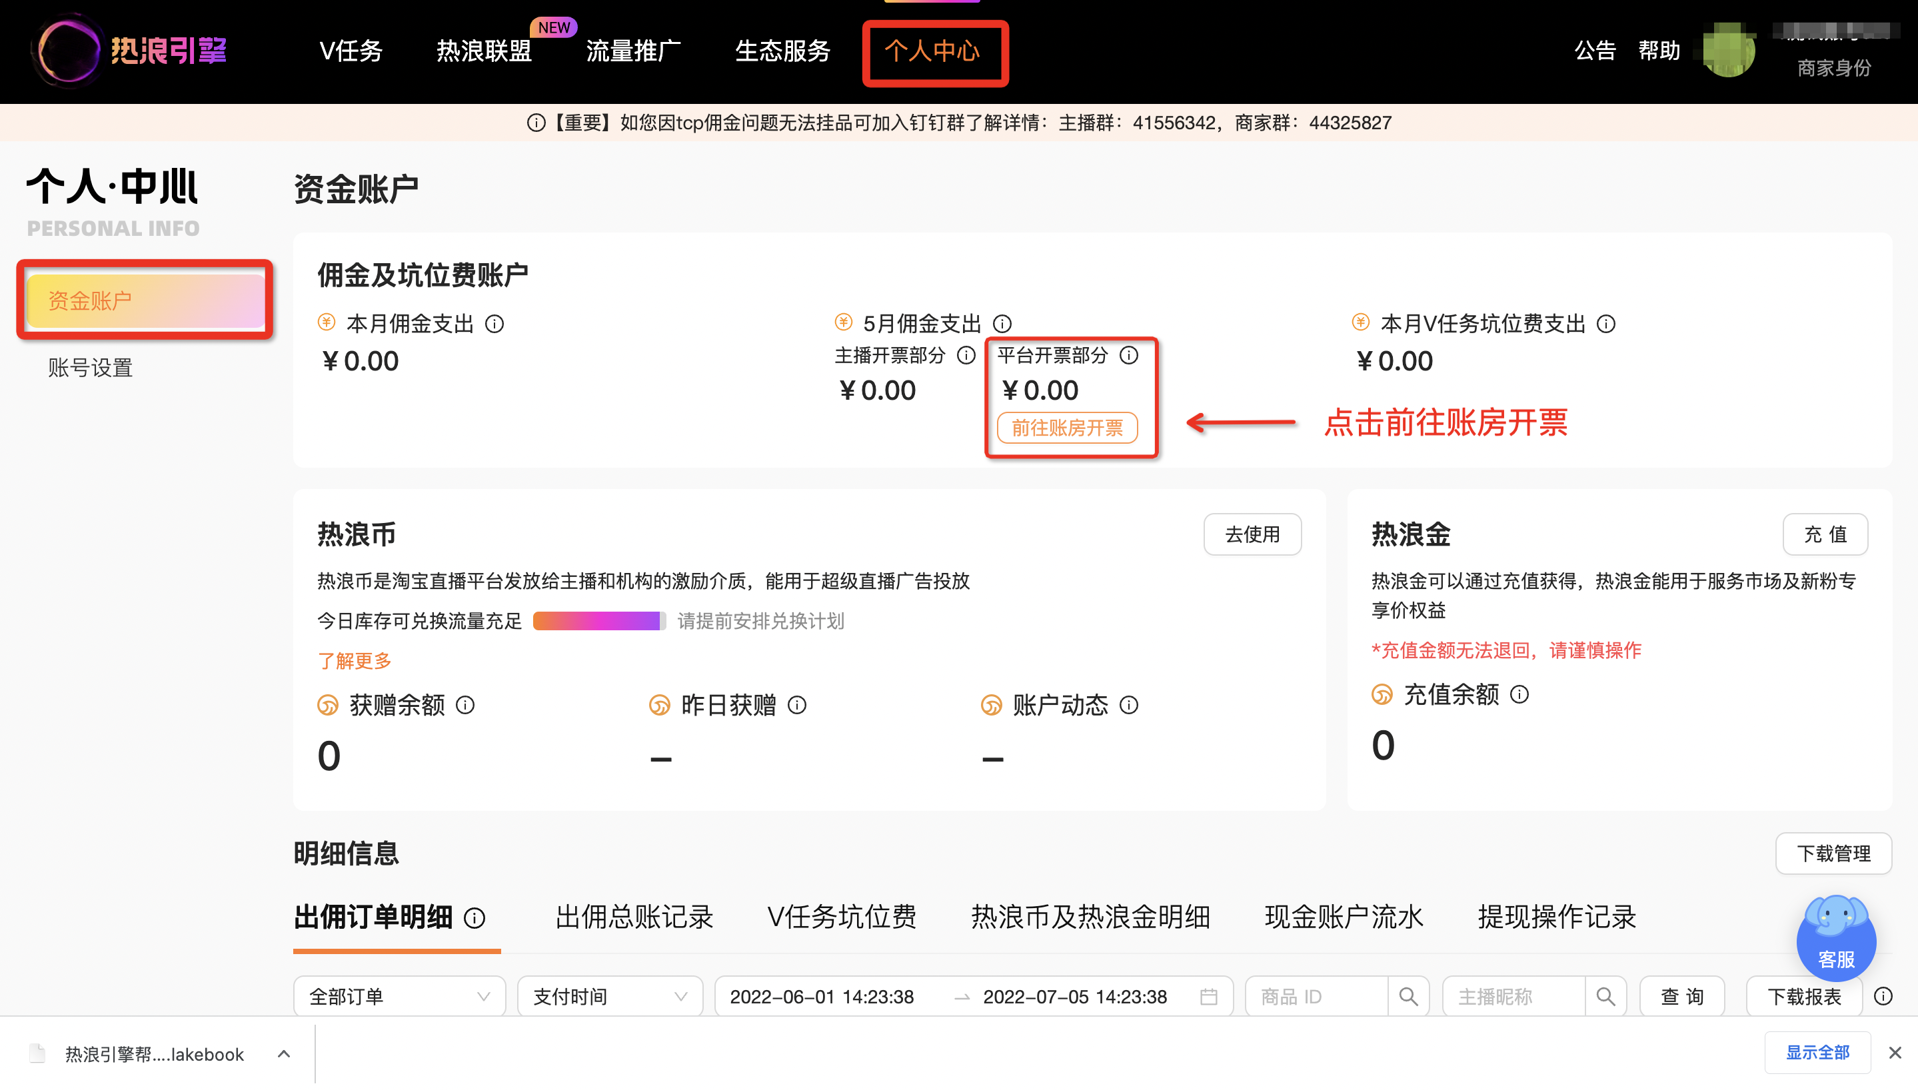Click info icon beside 本月佣金支出

click(x=494, y=324)
